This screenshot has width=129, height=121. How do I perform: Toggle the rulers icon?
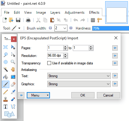(100, 20)
